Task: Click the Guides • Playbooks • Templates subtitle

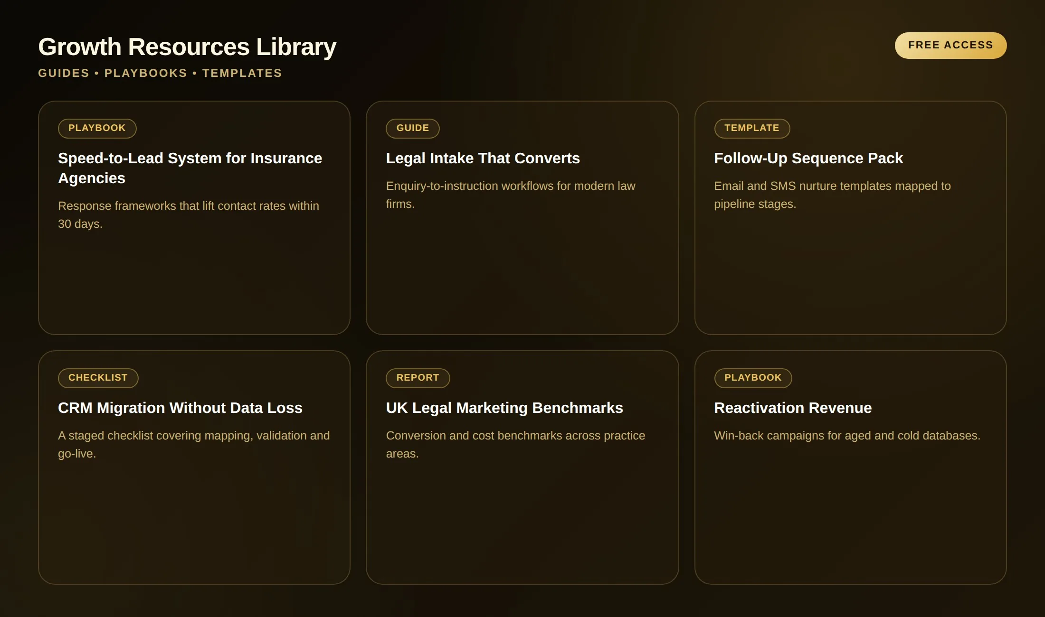Action: coord(160,73)
